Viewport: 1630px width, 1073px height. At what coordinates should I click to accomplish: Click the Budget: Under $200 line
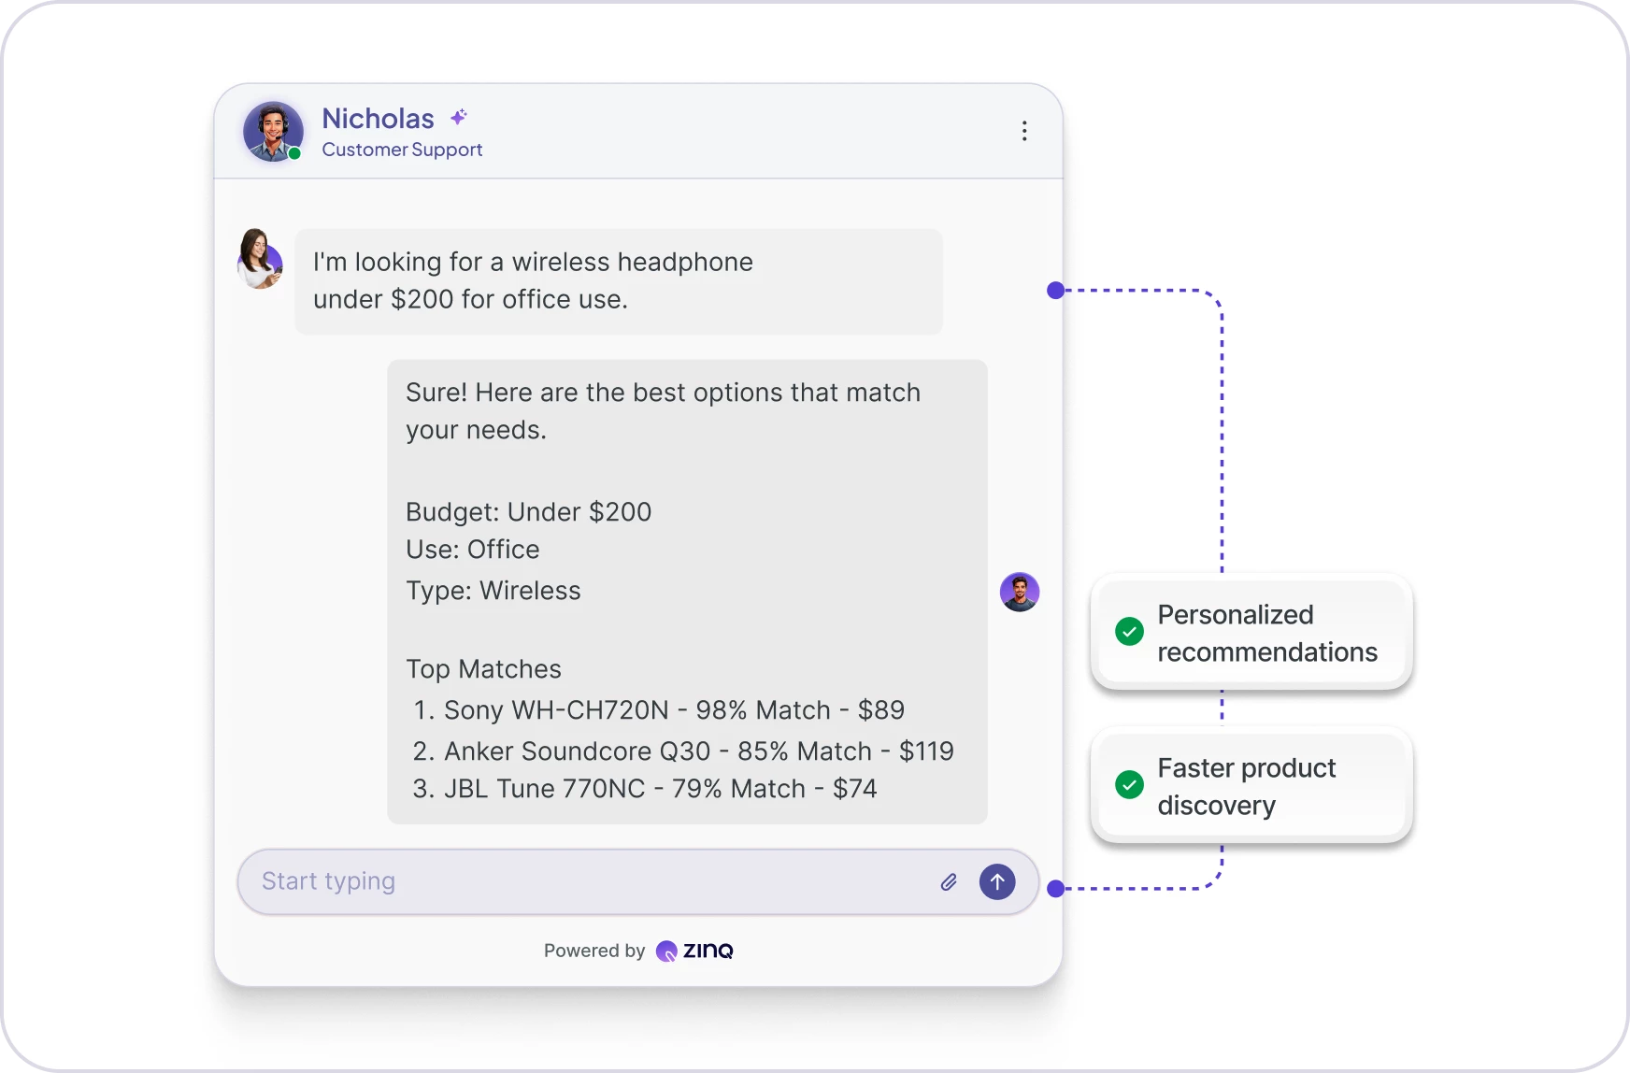[528, 512]
